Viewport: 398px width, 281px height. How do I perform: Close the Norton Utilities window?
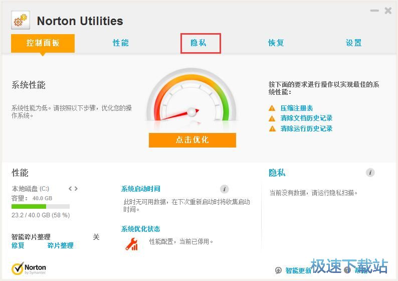pos(388,11)
